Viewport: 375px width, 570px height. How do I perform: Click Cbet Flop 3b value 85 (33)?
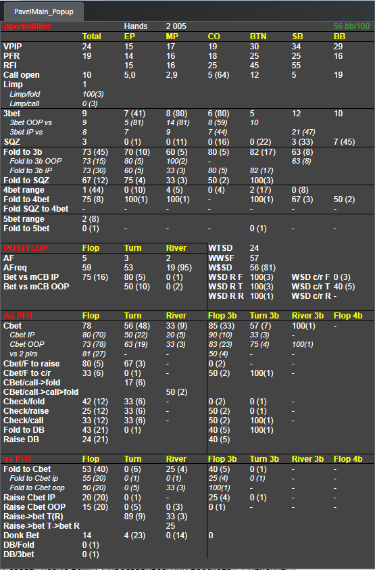click(221, 326)
